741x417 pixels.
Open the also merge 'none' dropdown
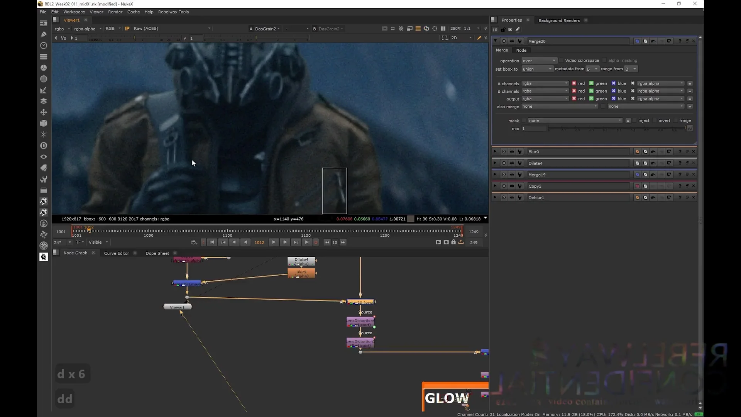(560, 107)
